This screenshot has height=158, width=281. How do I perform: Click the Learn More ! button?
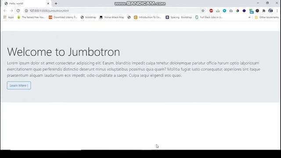coord(19,86)
